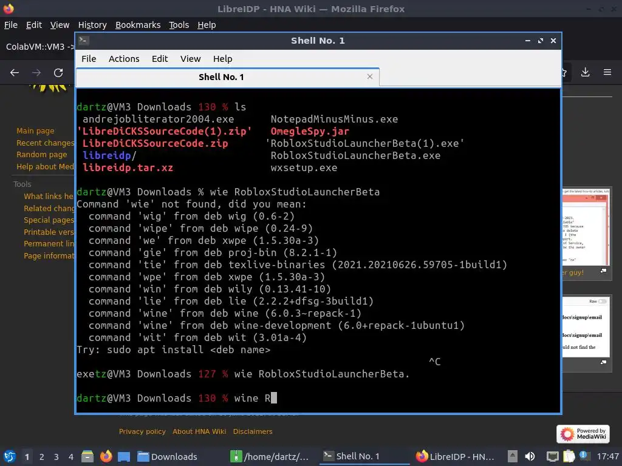622x466 pixels.
Task: Go forward in Firefox
Action: (x=36, y=73)
